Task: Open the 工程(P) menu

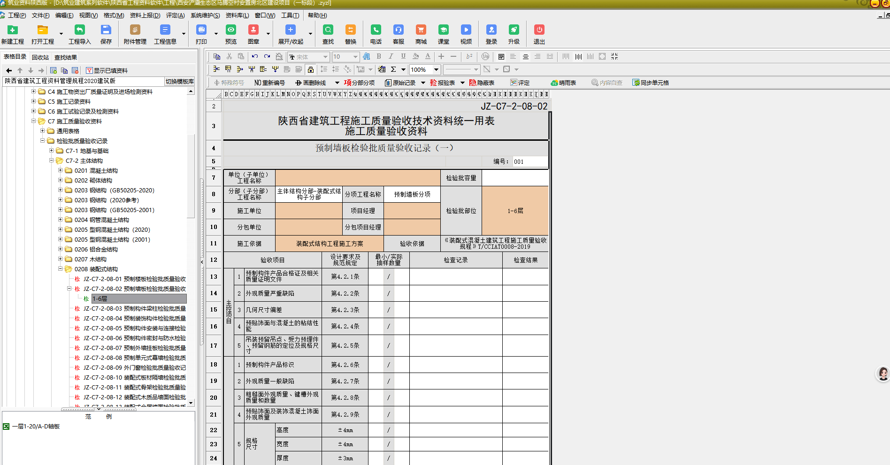Action: [17, 15]
